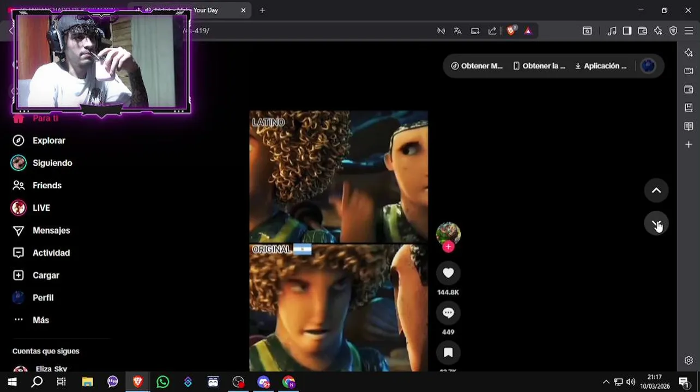Open a new browser tab
This screenshot has width=700, height=392.
click(x=262, y=10)
